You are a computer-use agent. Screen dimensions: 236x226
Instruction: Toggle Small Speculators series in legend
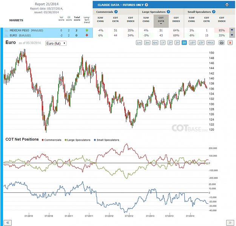106,140
